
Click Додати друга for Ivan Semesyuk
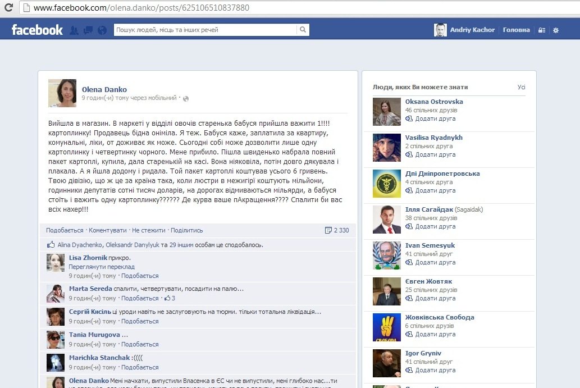(435, 262)
